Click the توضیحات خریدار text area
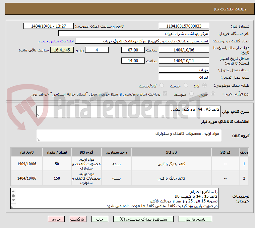The height and width of the screenshot is (228, 255). click(114, 198)
